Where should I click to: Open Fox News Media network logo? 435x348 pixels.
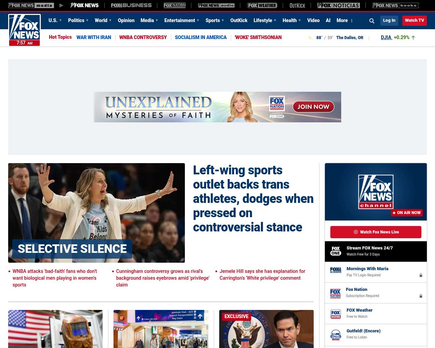31,5
